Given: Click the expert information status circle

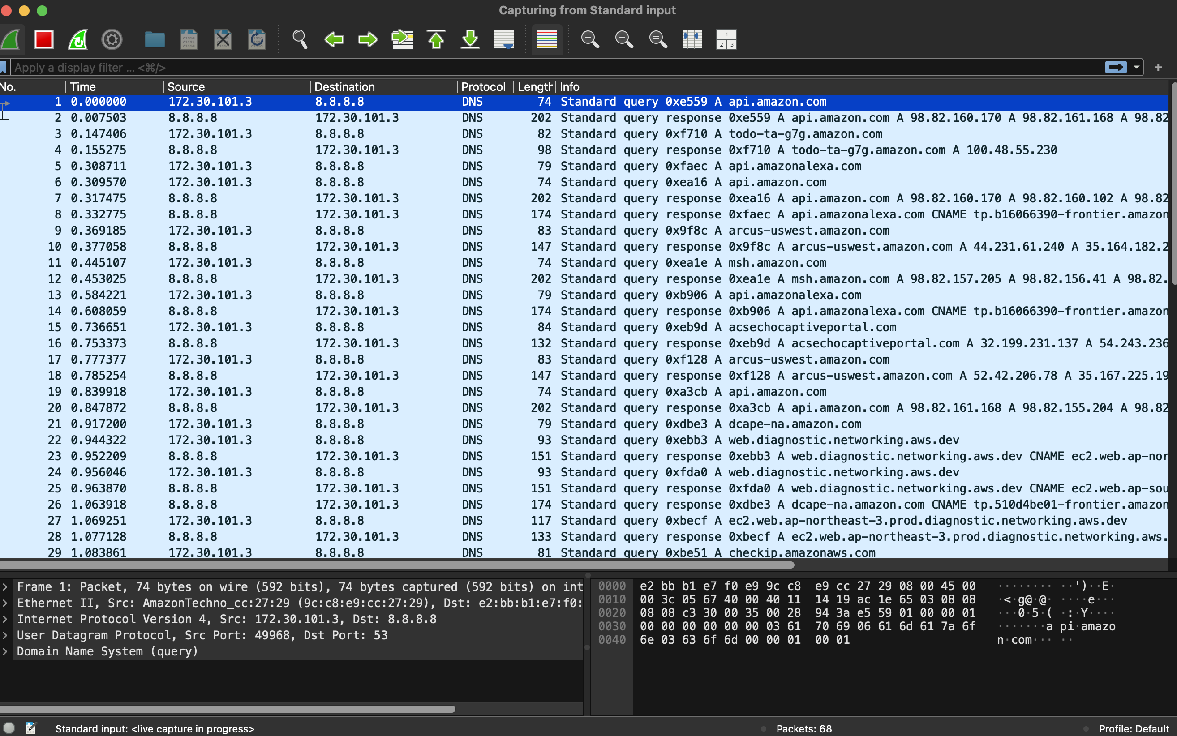Looking at the screenshot, I should 9,728.
